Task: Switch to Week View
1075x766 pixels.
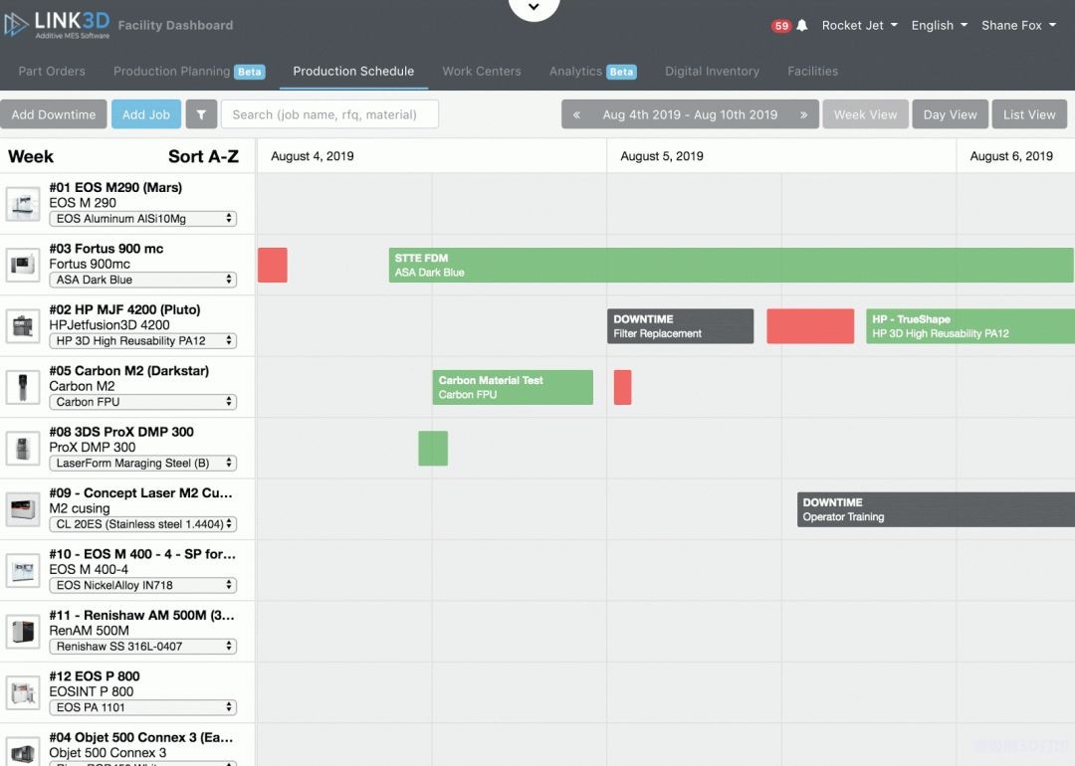Action: 865,114
